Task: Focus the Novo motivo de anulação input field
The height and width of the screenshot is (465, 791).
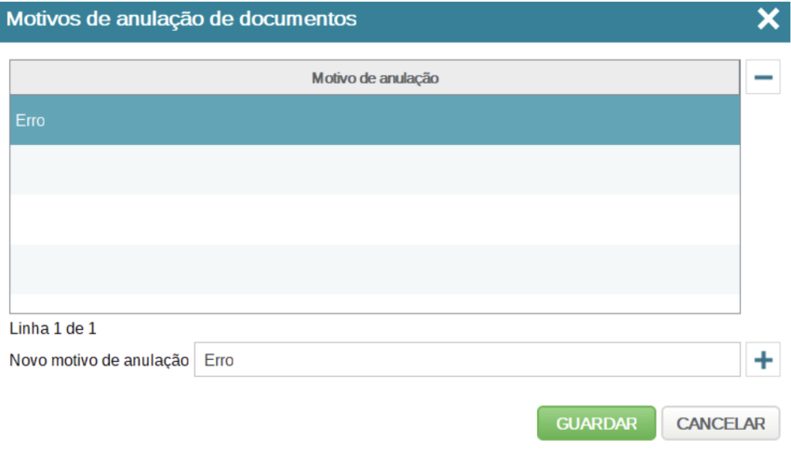Action: coord(465,360)
